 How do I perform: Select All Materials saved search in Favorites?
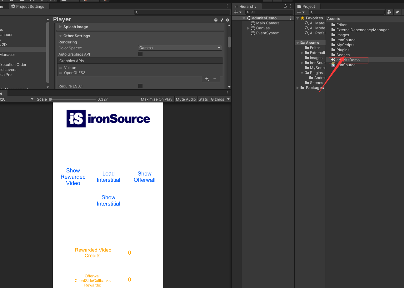pos(315,23)
